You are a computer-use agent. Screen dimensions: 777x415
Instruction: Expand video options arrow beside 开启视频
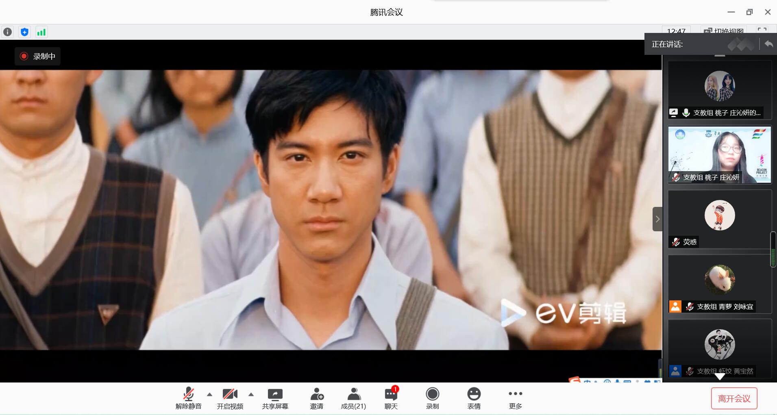point(251,394)
